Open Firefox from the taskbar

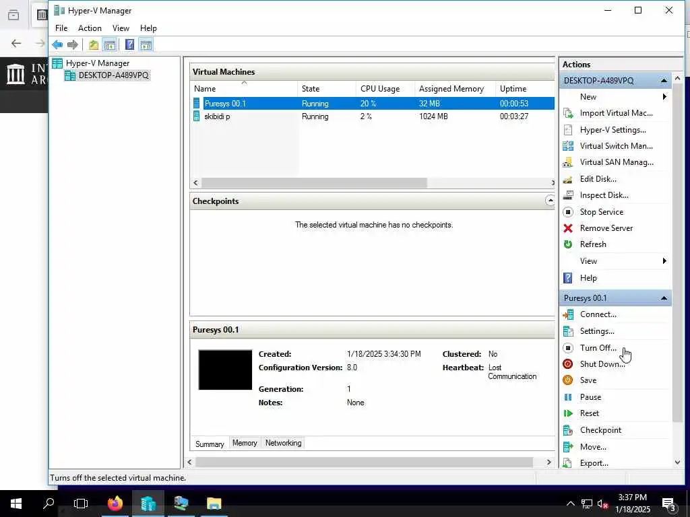tap(115, 504)
